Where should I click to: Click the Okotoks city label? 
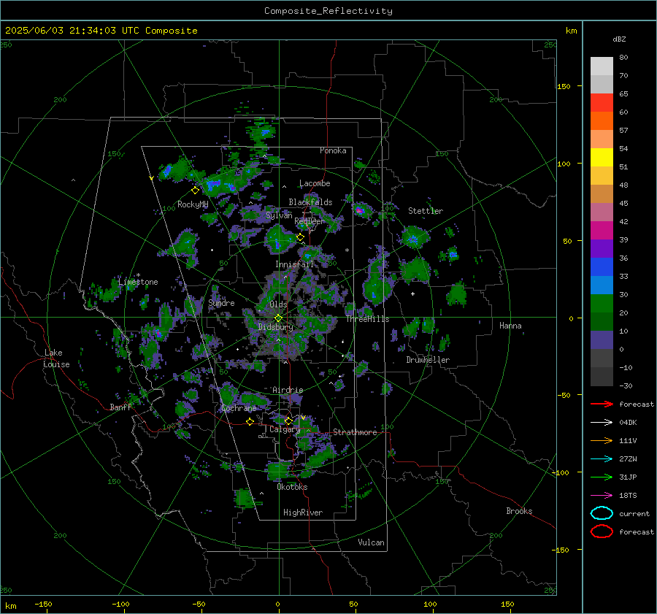click(x=292, y=487)
